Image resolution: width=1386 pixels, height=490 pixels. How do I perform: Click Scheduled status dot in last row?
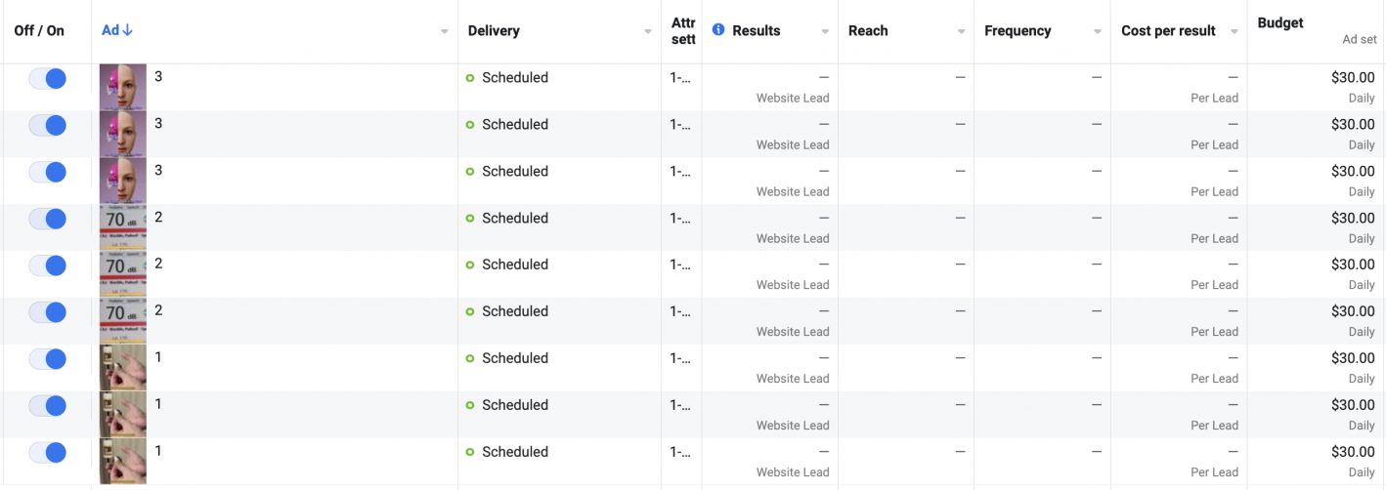(470, 452)
